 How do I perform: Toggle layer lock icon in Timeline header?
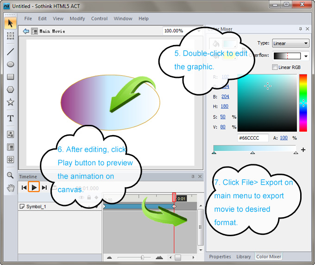point(89,197)
